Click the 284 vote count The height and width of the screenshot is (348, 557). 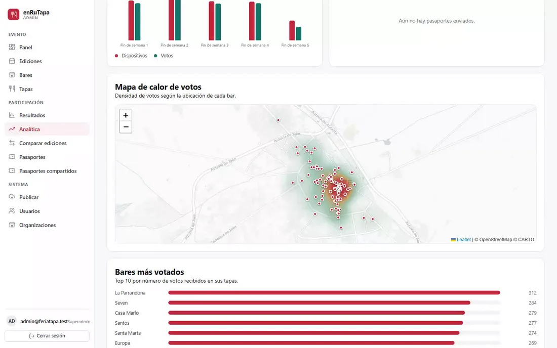tap(533, 302)
